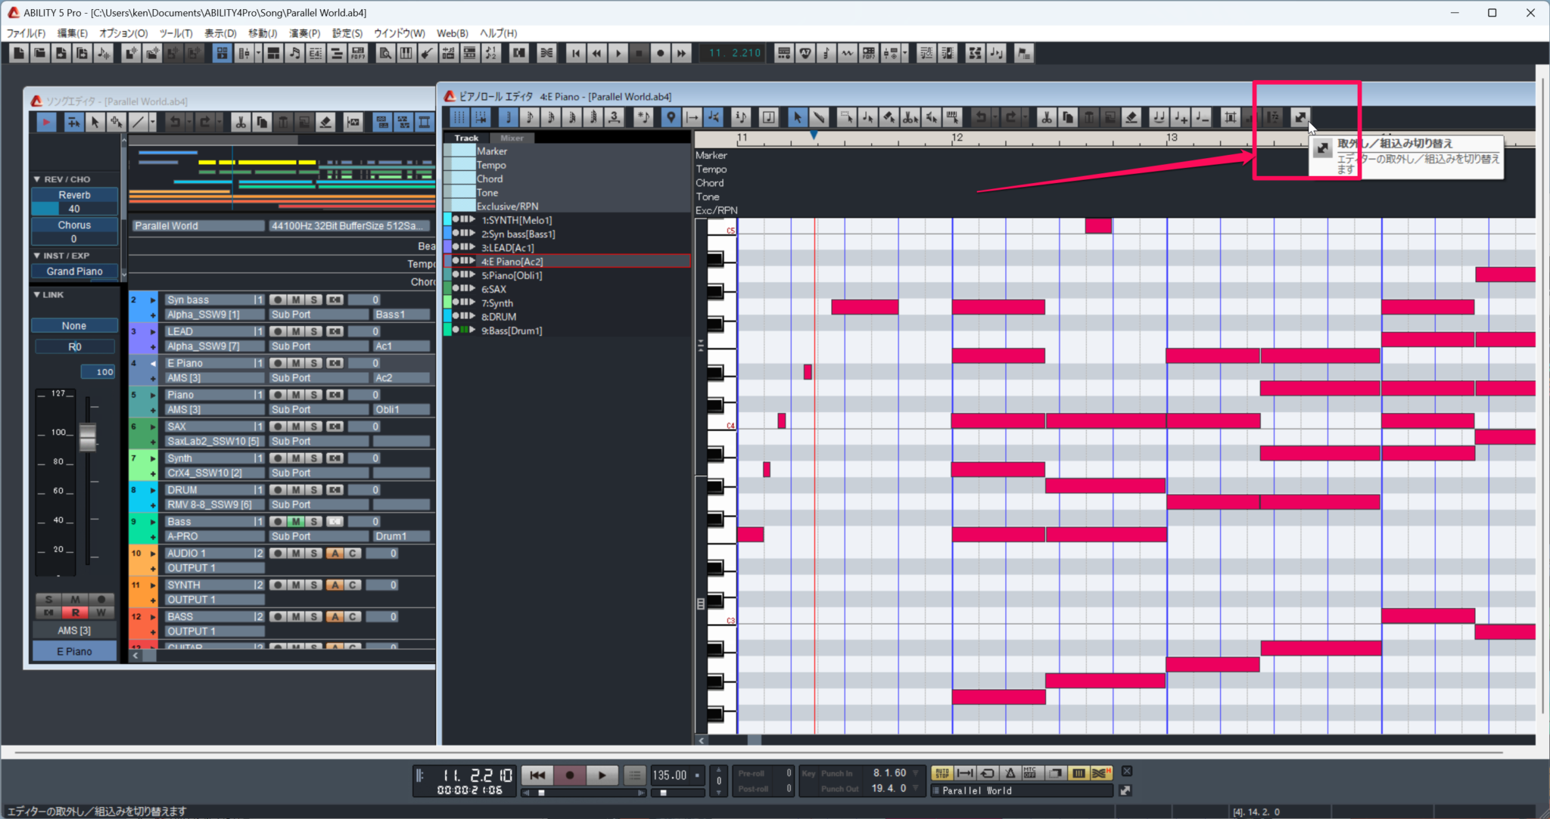This screenshot has height=819, width=1550.
Task: Collapse the REV / CHO section
Action: click(x=36, y=179)
